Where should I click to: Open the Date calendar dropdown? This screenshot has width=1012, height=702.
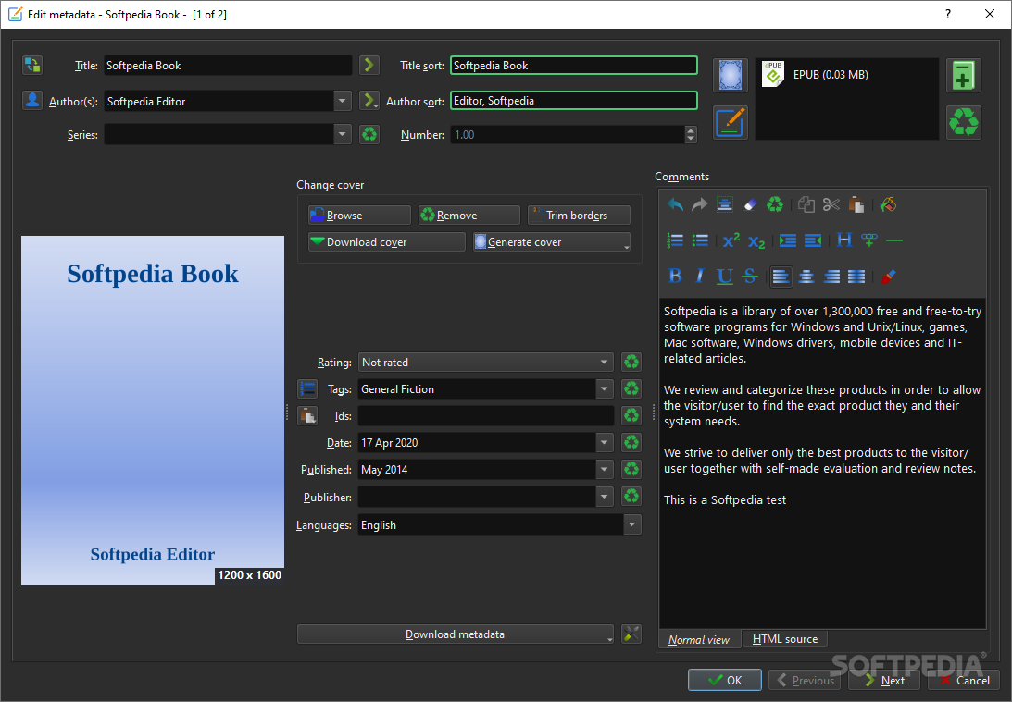pos(604,442)
